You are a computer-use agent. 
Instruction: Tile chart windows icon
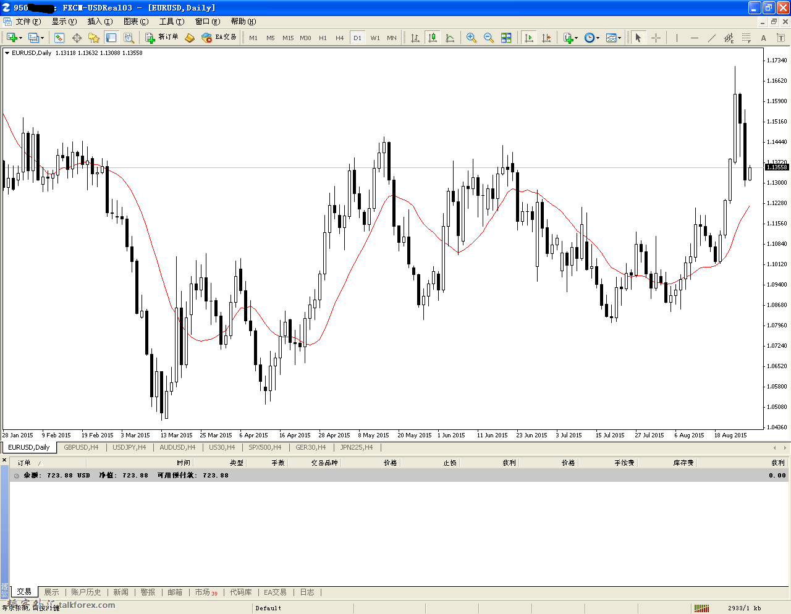click(506, 38)
